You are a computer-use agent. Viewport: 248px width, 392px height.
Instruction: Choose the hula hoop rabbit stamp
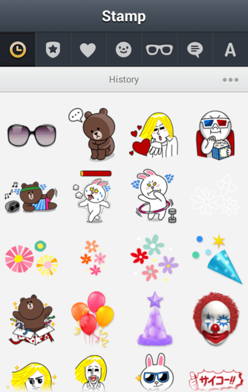tap(154, 196)
